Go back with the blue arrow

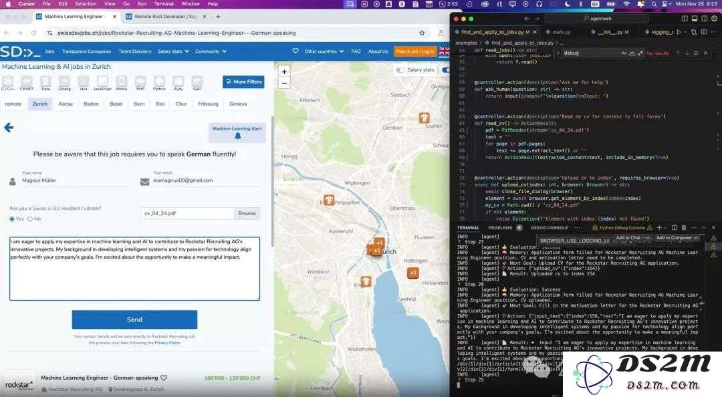(x=9, y=128)
